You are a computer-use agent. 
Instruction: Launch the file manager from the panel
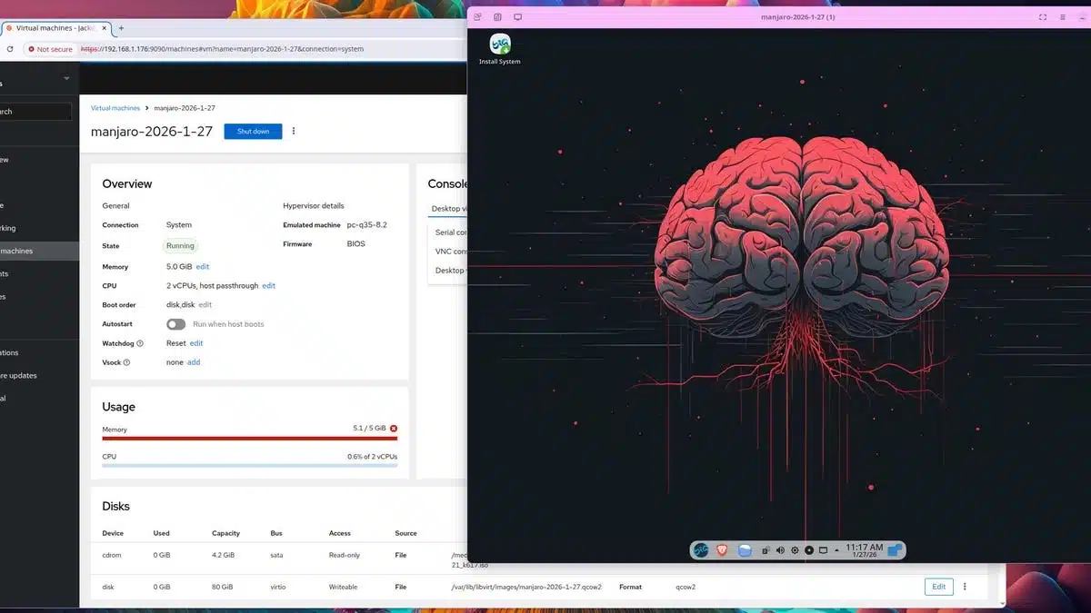coord(745,550)
